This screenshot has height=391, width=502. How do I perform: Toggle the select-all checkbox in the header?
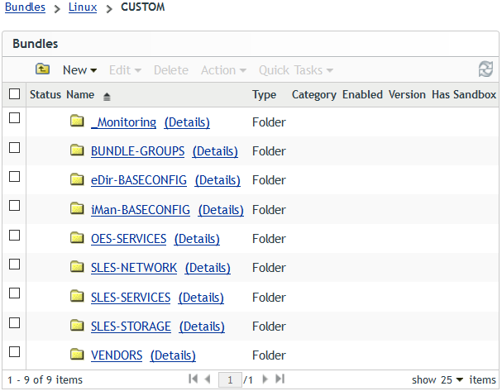click(x=14, y=94)
